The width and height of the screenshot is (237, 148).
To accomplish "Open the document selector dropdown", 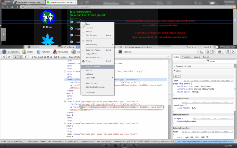I will point(100,57).
